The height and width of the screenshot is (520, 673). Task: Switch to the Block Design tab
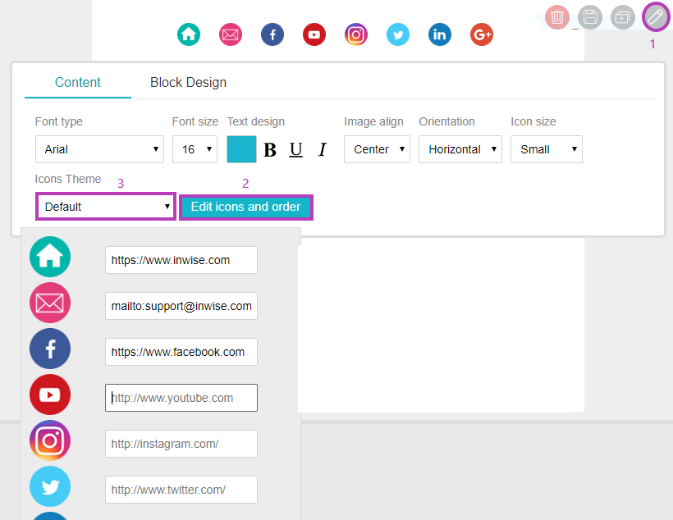click(x=188, y=82)
